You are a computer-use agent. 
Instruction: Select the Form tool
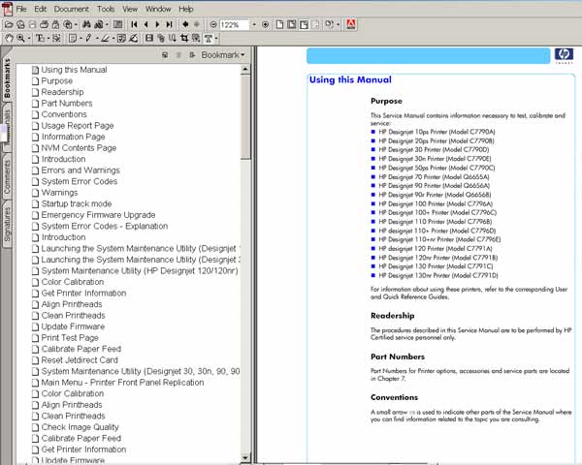coord(196,38)
